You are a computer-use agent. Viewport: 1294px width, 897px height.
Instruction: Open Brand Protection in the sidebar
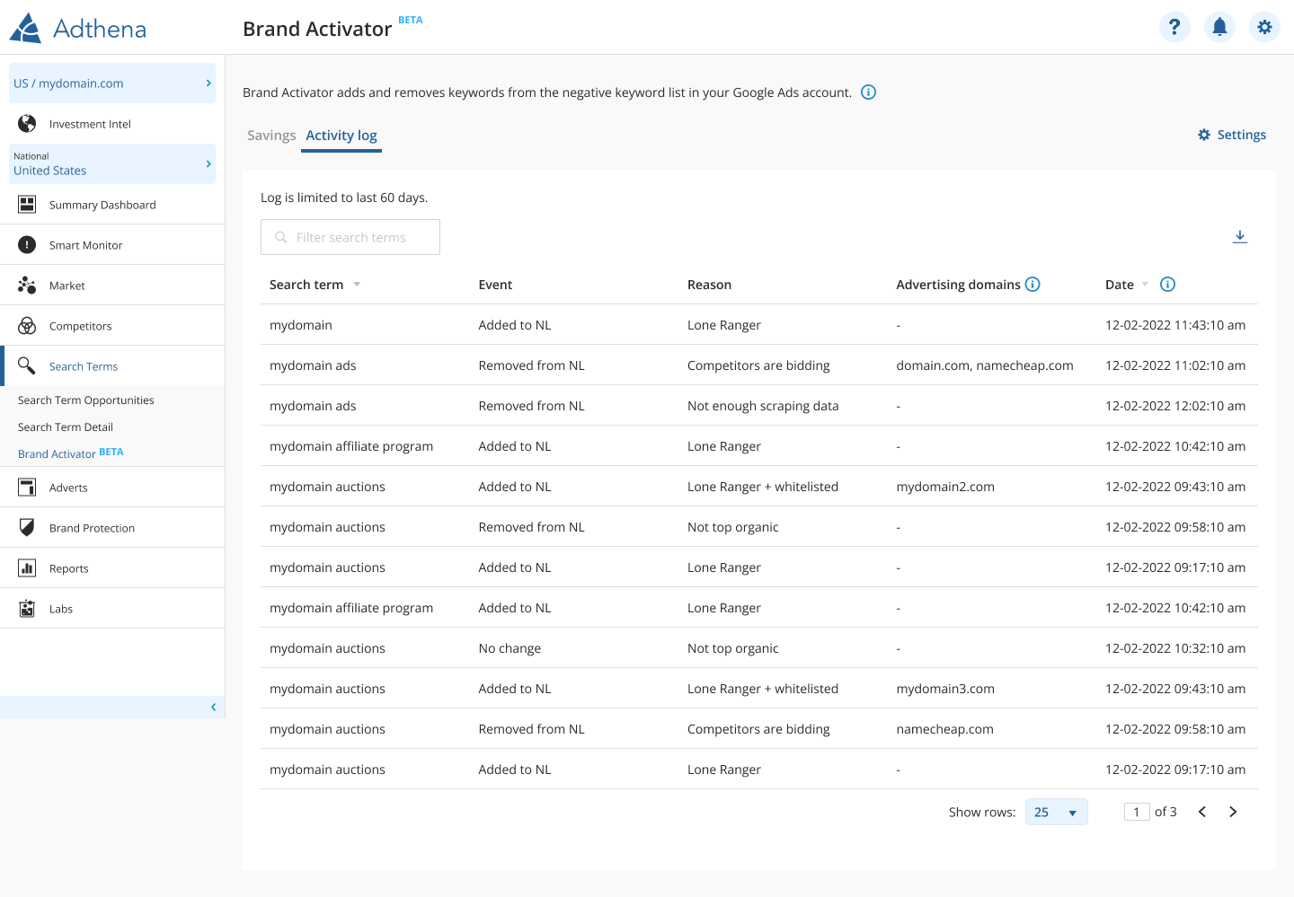pos(92,528)
